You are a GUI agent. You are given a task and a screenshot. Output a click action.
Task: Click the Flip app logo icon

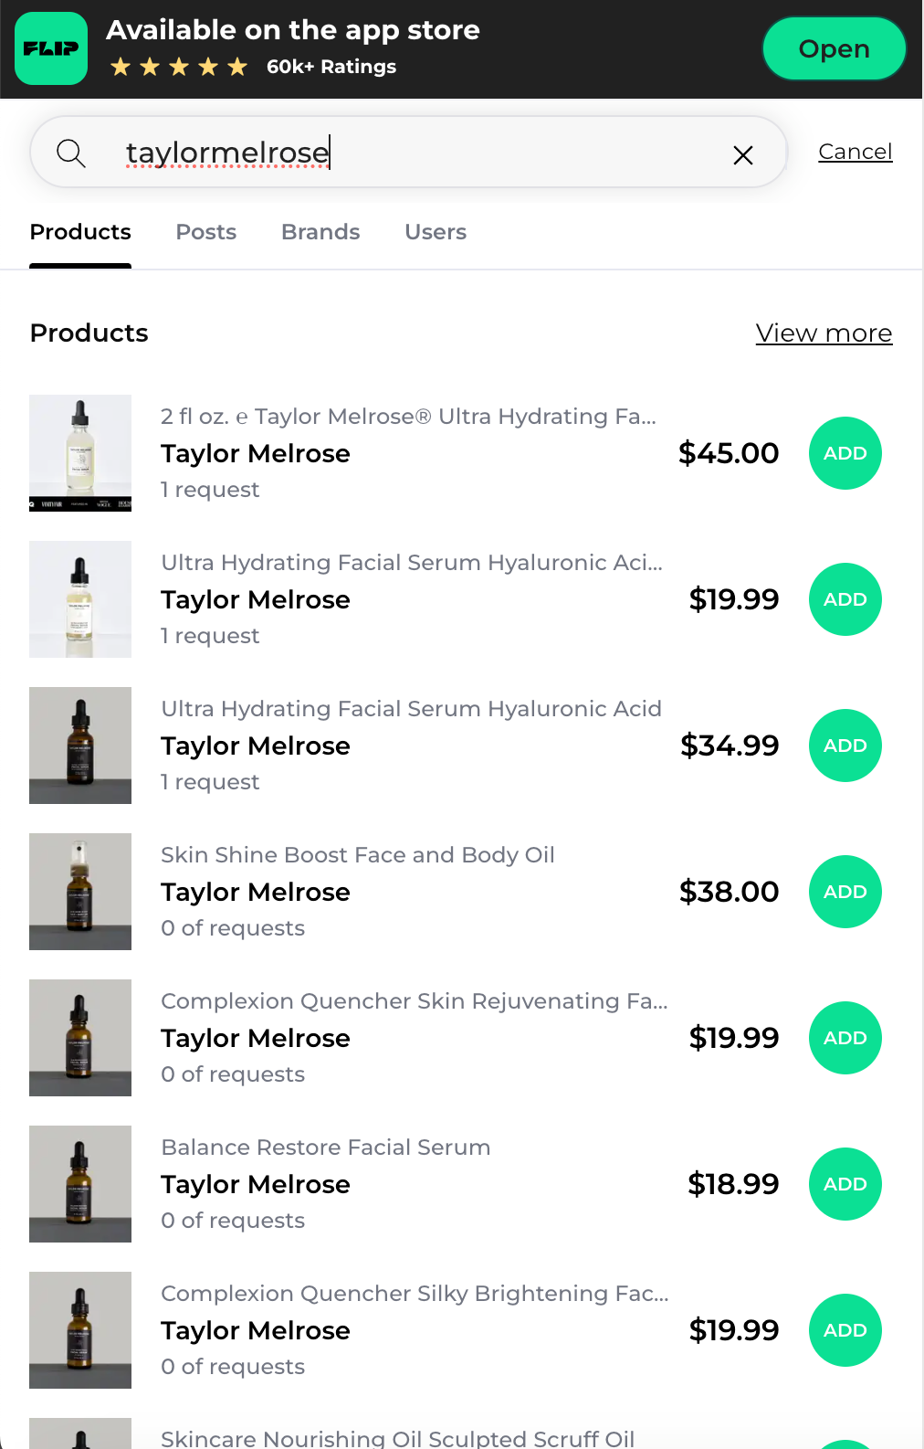(51, 48)
